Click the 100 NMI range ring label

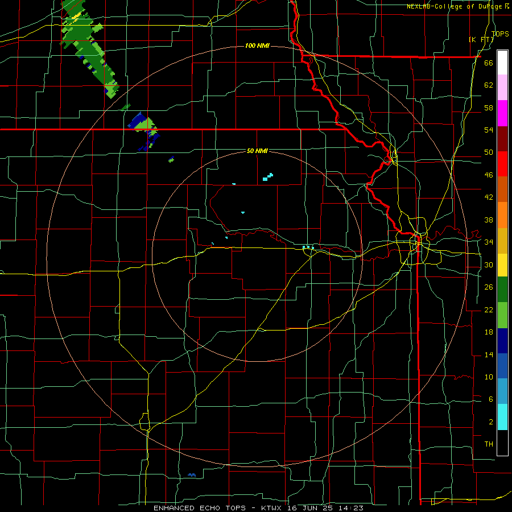(257, 46)
